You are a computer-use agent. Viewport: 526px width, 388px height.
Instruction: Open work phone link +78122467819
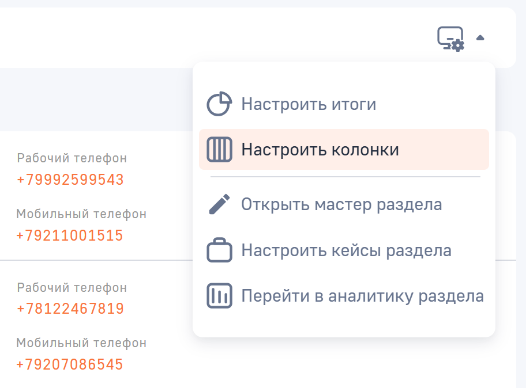point(70,309)
